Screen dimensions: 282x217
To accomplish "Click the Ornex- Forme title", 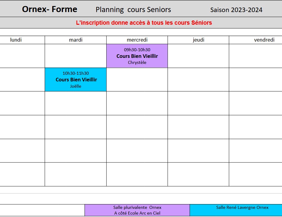I will pos(50,9).
